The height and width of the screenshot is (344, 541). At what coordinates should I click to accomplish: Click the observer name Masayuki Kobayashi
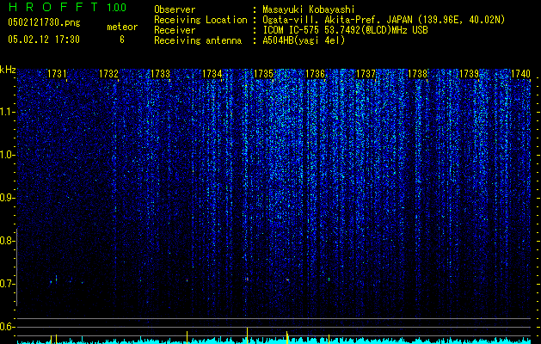[309, 10]
